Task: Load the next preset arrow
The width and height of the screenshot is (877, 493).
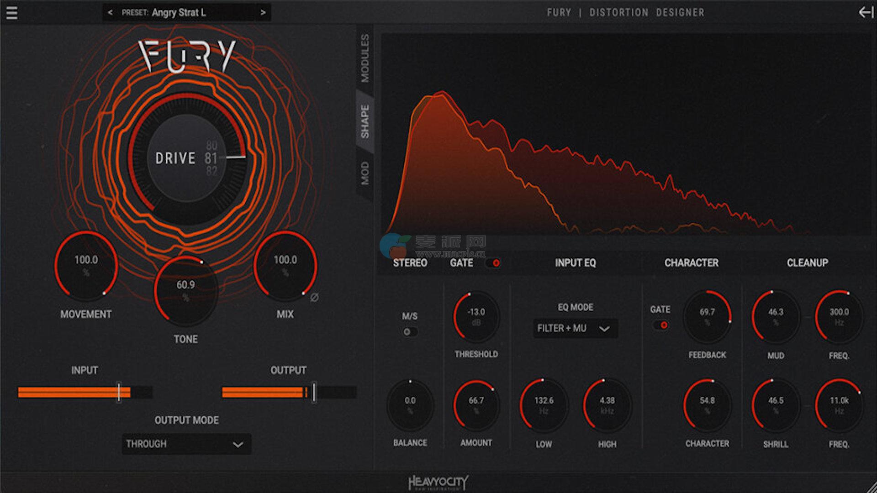Action: [x=263, y=13]
